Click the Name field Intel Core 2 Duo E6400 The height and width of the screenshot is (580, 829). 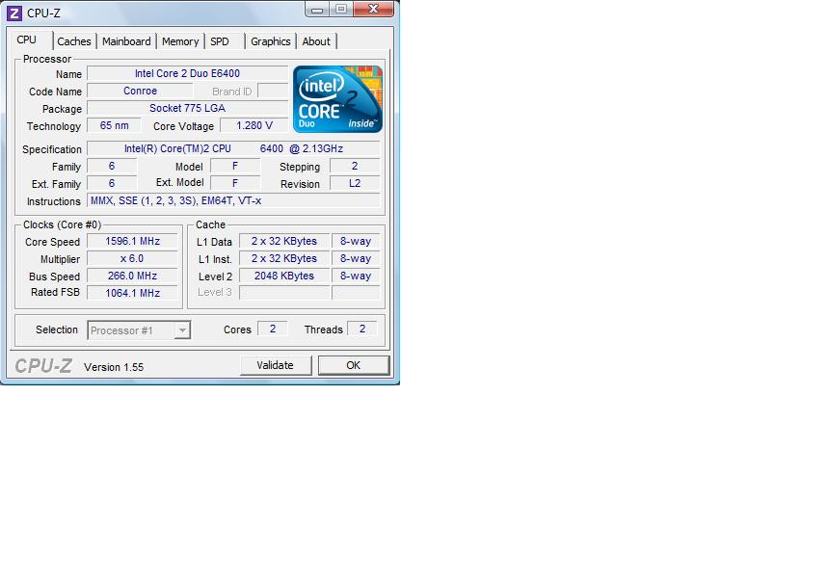[x=187, y=73]
